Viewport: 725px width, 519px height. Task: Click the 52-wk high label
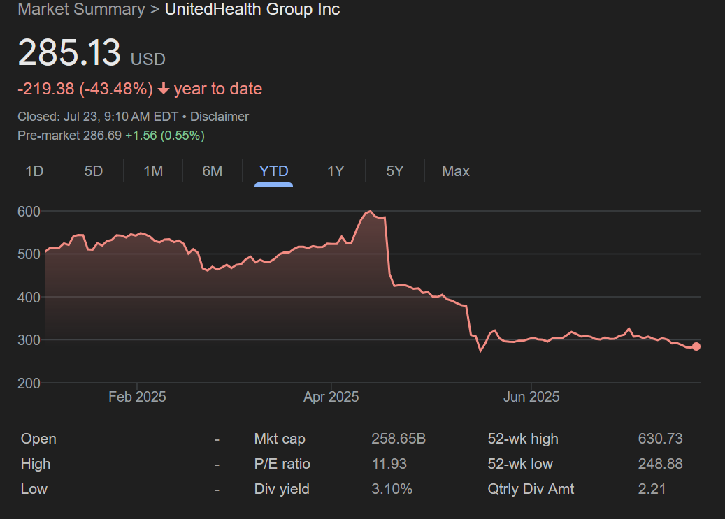[523, 439]
